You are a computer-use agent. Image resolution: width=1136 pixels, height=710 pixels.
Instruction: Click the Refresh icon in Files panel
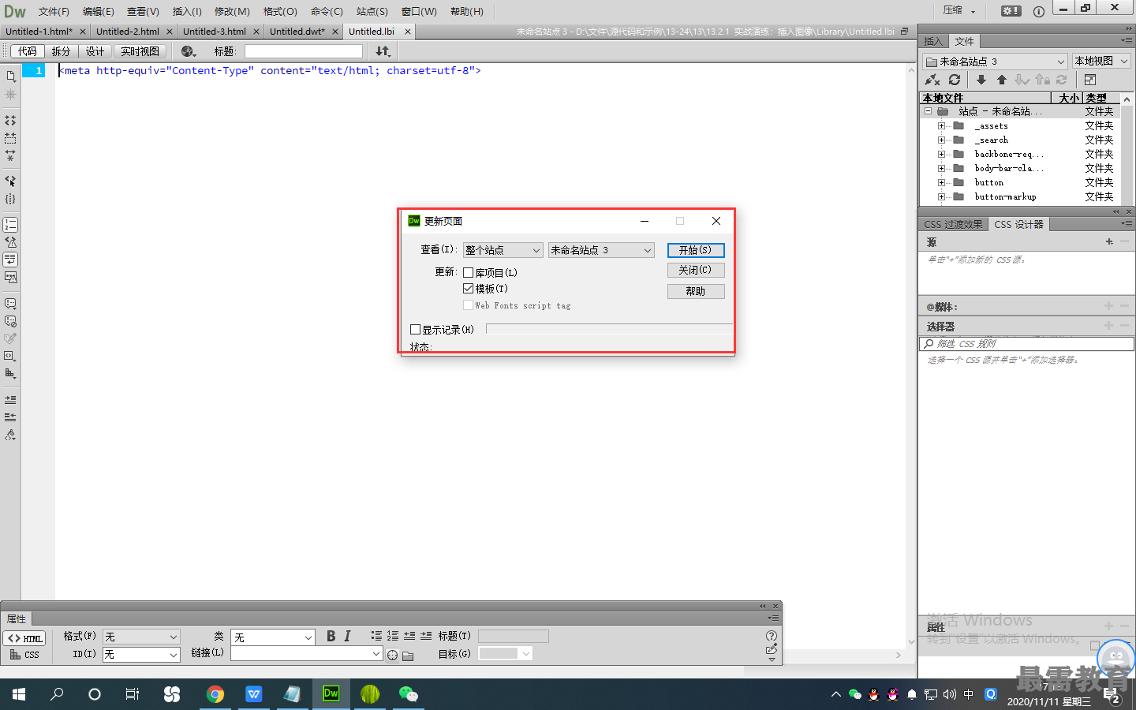click(x=955, y=80)
